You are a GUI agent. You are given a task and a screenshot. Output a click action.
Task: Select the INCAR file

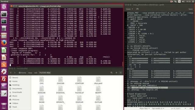pos(41,99)
